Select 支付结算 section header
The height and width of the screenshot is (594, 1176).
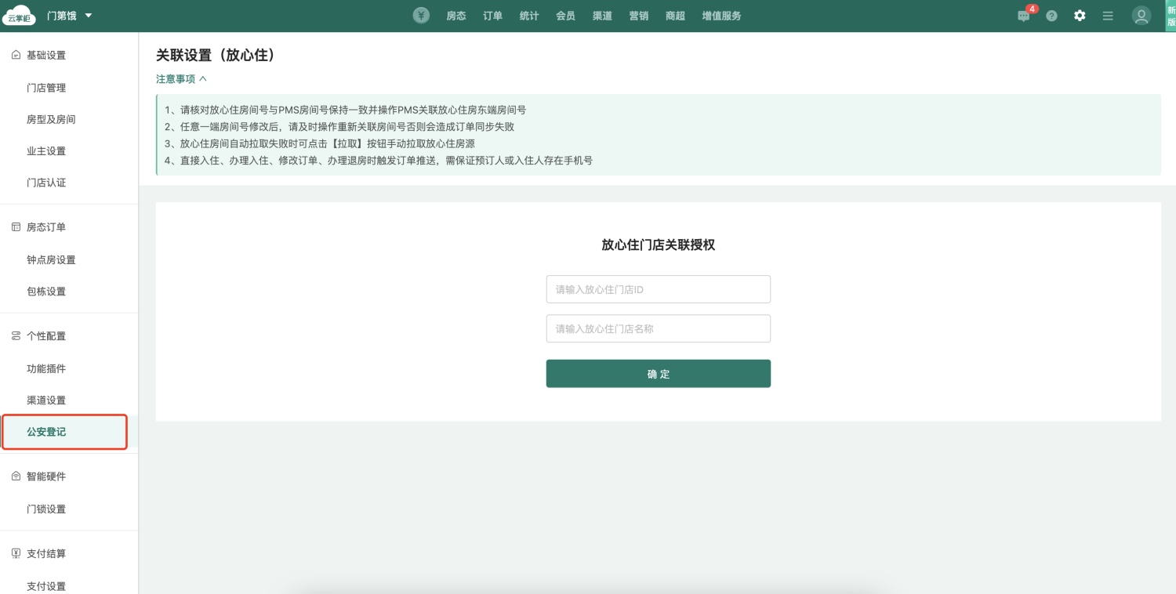pos(46,553)
